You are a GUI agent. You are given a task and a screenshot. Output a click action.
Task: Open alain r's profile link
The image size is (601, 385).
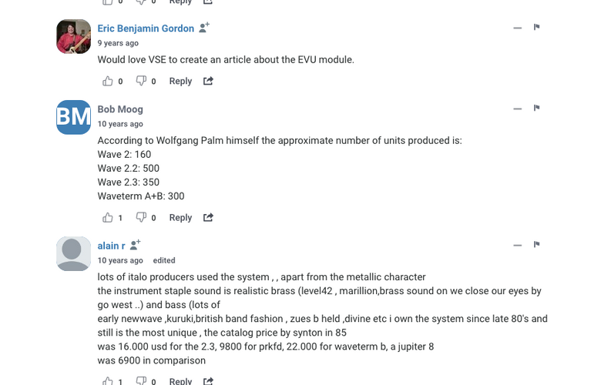(x=111, y=246)
